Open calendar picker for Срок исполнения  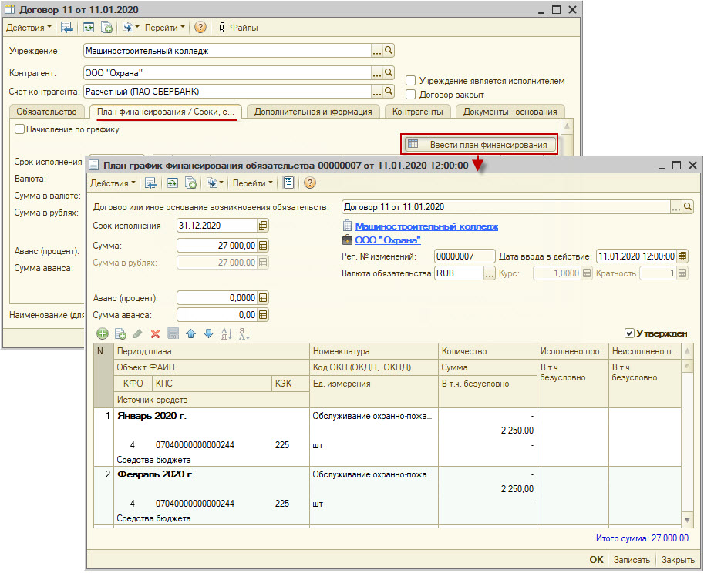263,226
